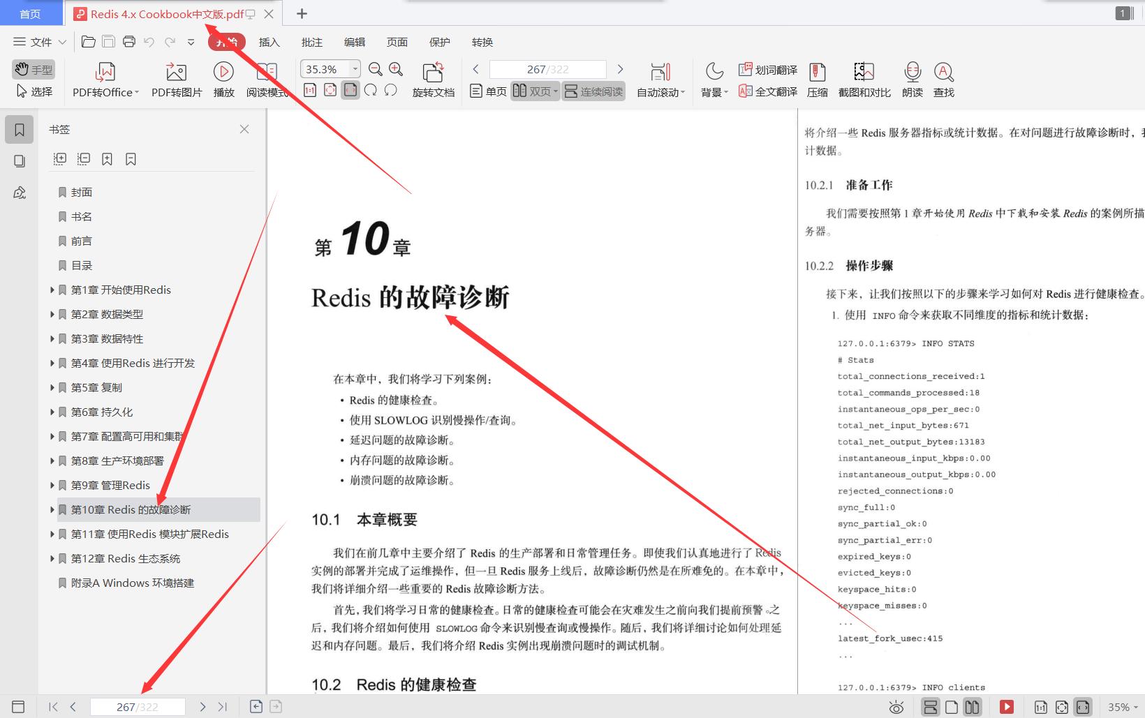Image resolution: width=1145 pixels, height=718 pixels.
Task: Switch to 插入 tab
Action: tap(269, 42)
